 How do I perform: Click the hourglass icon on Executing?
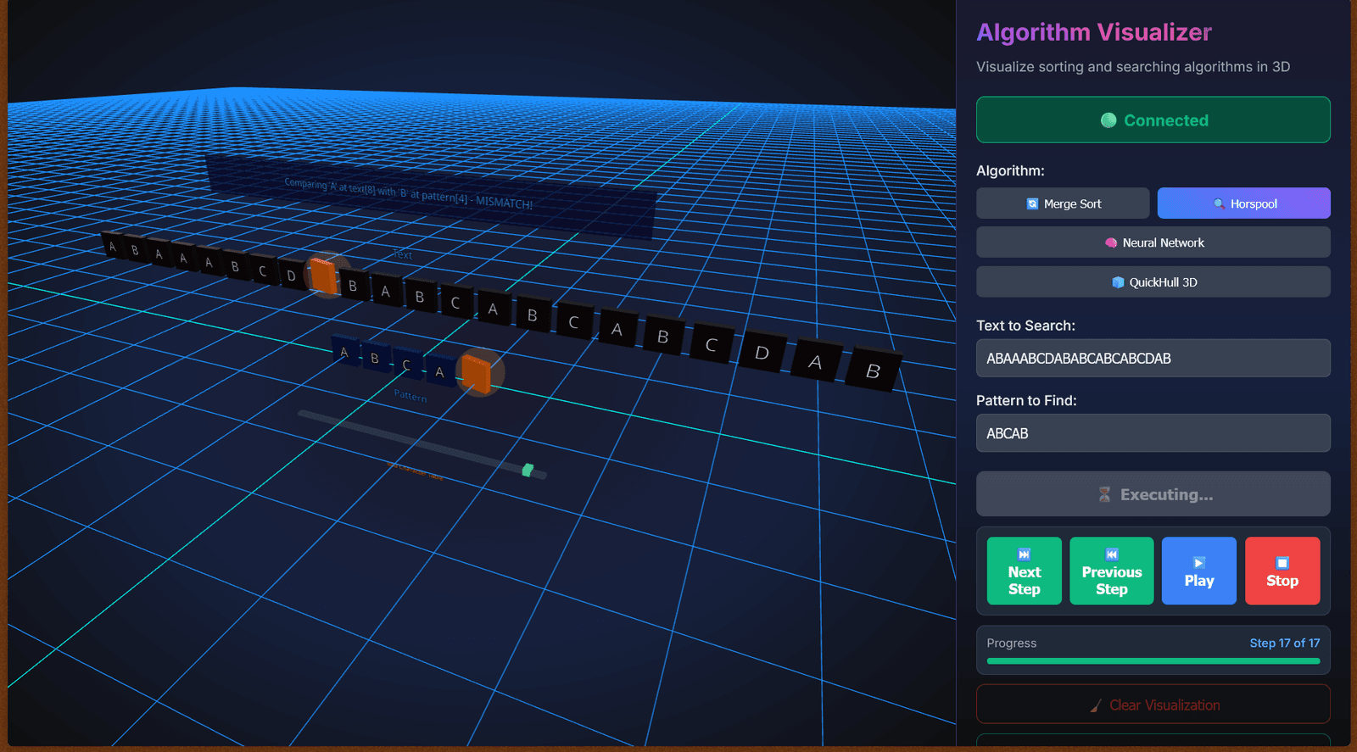(1104, 494)
